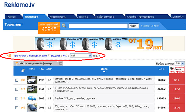The height and width of the screenshot is (112, 186).
Task: Open the Расширенный поиск link
Action: 150,26
